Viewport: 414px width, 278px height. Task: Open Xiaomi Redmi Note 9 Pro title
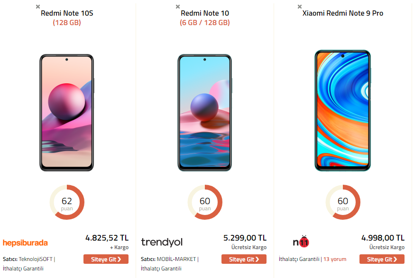click(343, 13)
